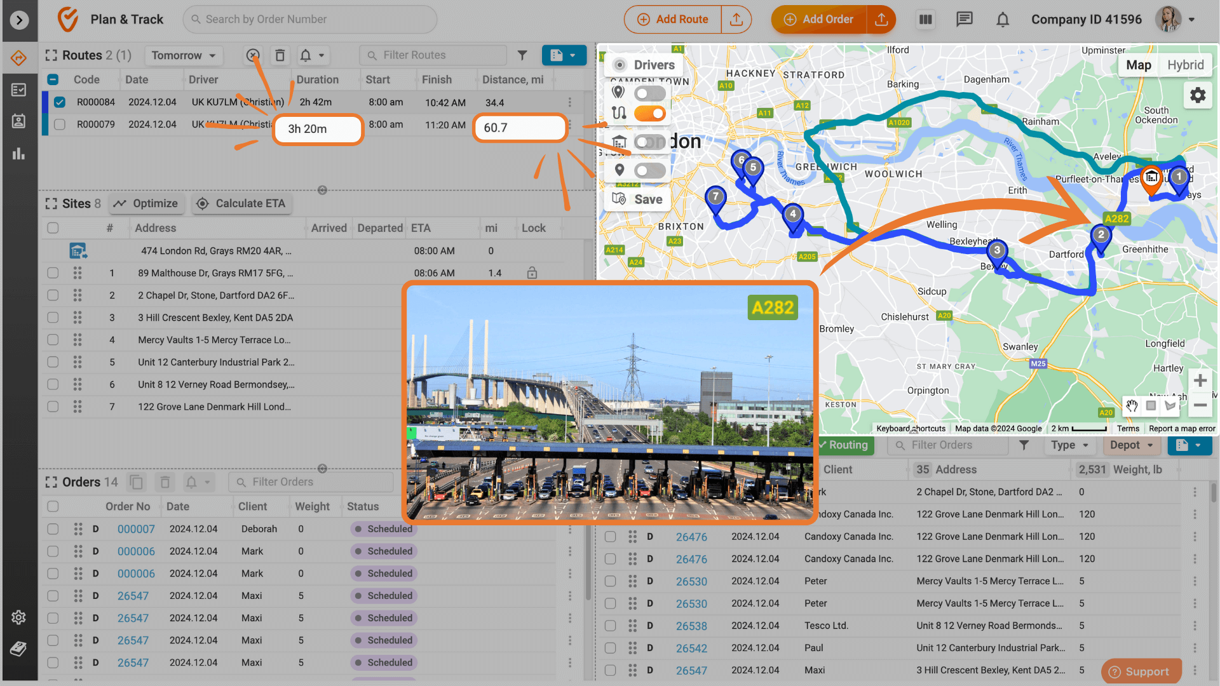1220x686 pixels.
Task: Switch map to Map view
Action: tap(1138, 65)
